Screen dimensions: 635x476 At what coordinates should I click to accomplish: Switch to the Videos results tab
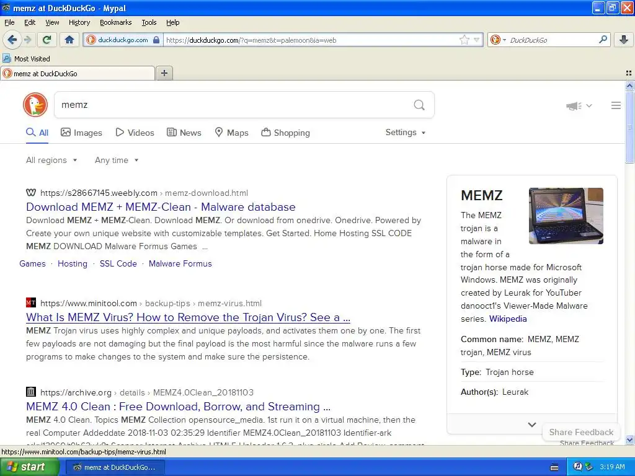pyautogui.click(x=135, y=133)
